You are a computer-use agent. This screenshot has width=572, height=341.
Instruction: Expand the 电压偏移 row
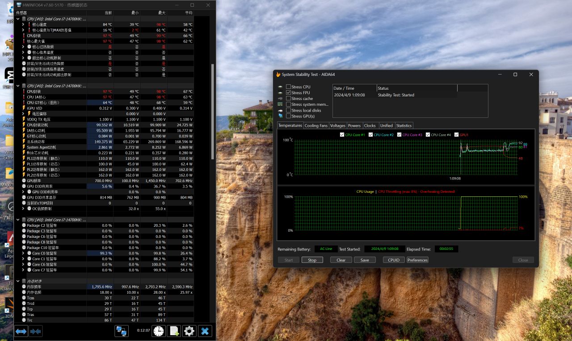tap(23, 114)
